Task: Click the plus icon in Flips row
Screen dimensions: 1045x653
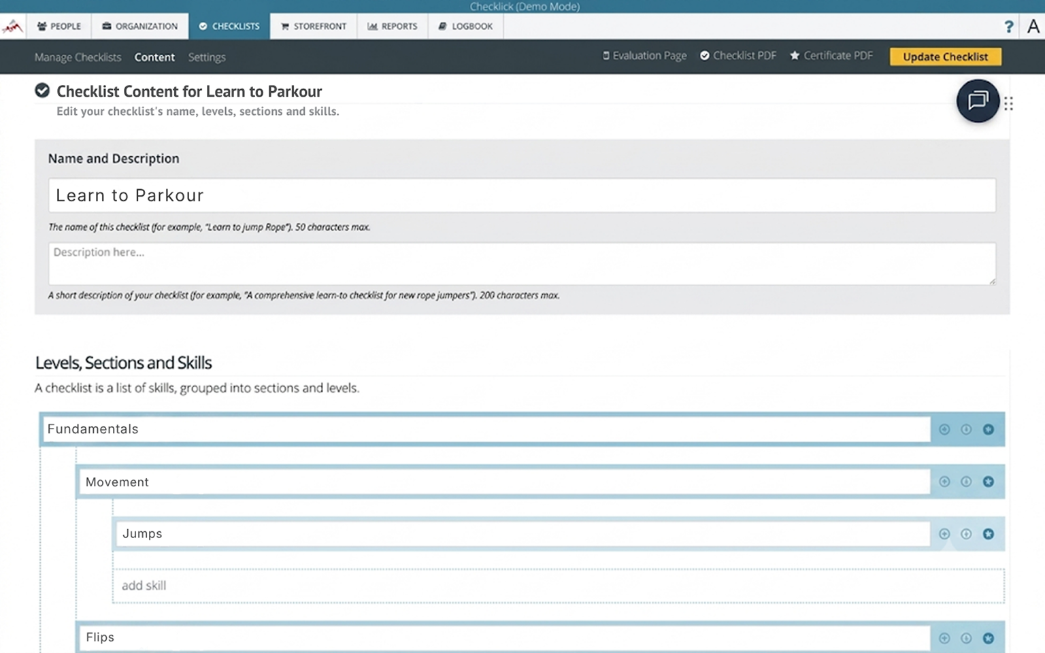Action: pos(944,638)
